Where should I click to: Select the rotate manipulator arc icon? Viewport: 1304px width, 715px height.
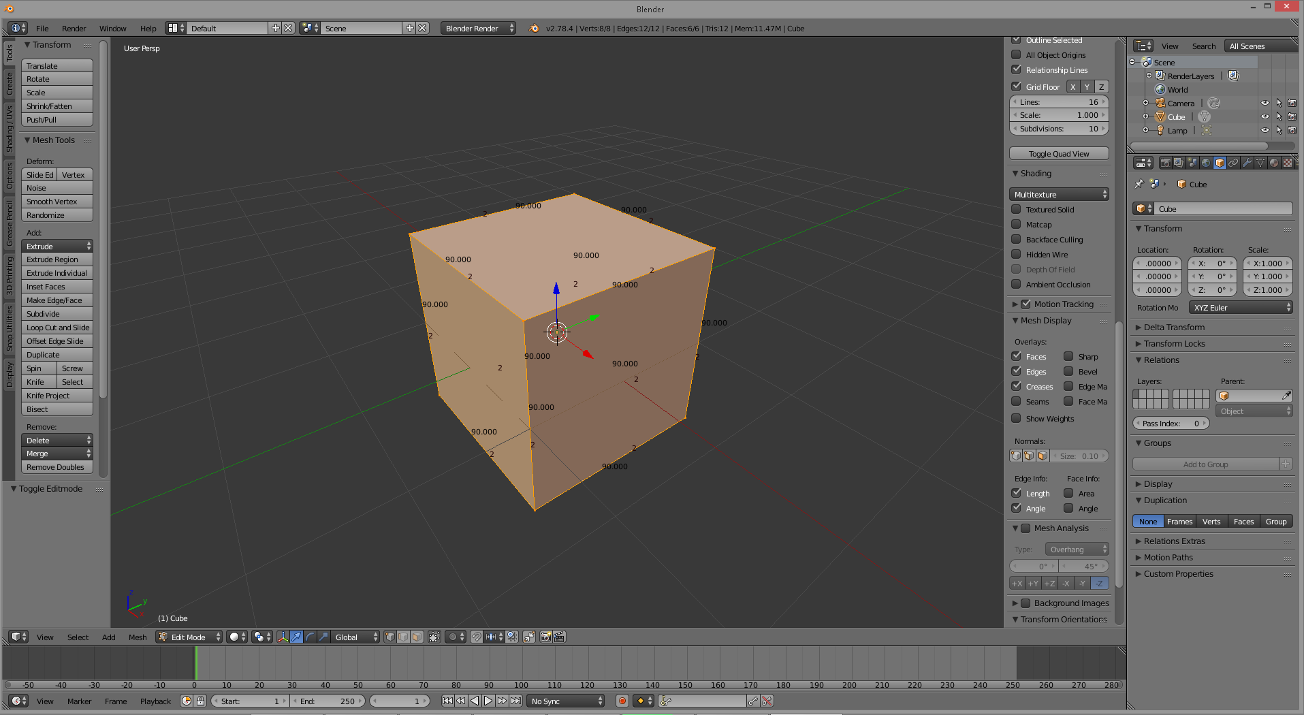click(x=310, y=637)
